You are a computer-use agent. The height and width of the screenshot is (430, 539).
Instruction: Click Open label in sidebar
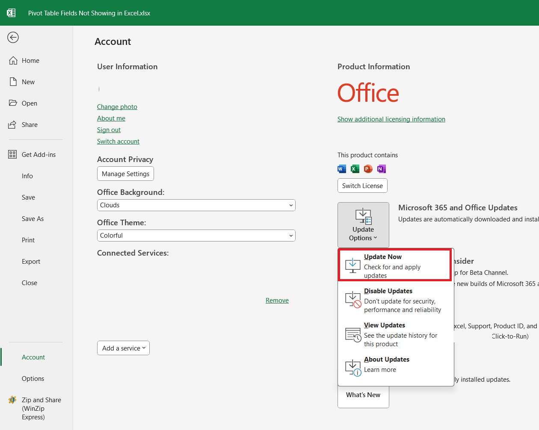pyautogui.click(x=30, y=103)
